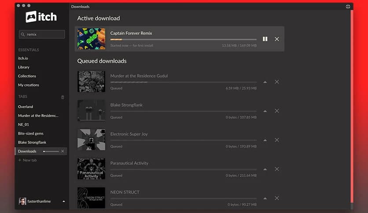Open Murder at the Residence Gudul thumbnail
The width and height of the screenshot is (368, 213).
(91, 81)
